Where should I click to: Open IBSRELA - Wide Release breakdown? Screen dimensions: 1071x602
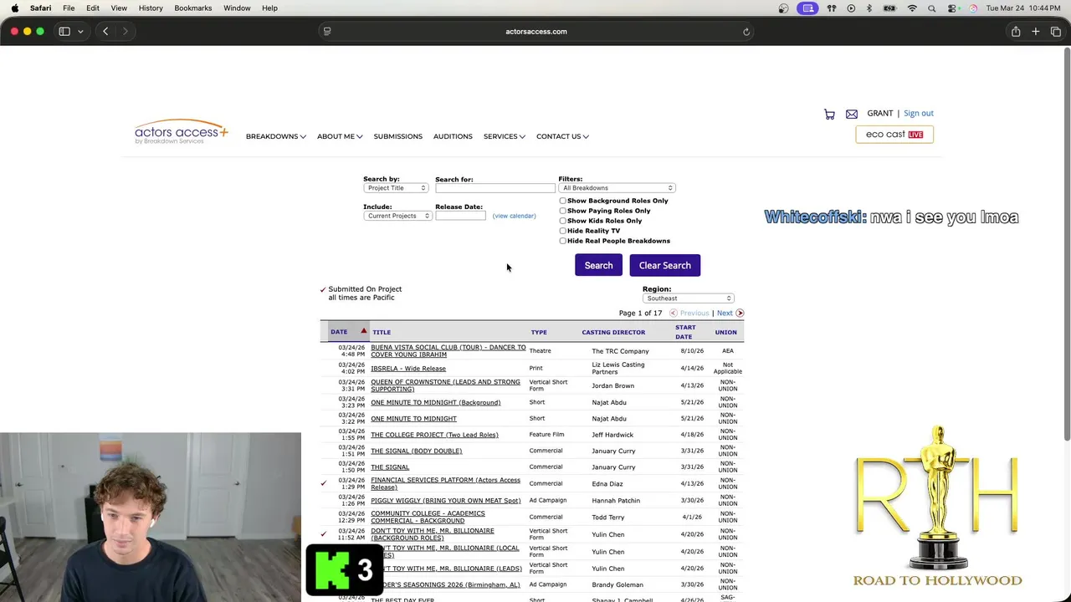[408, 369]
